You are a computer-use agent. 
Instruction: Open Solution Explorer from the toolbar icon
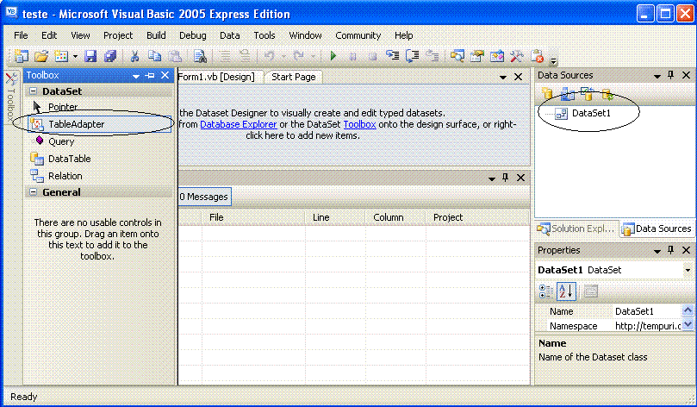pos(457,56)
